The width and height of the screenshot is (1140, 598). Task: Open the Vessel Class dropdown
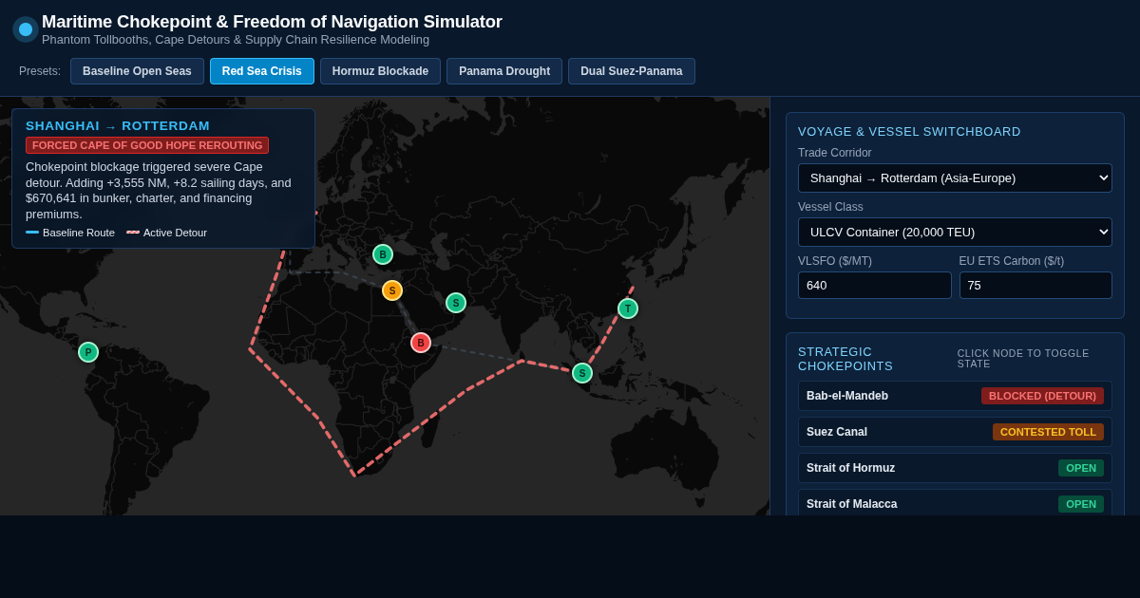955,233
